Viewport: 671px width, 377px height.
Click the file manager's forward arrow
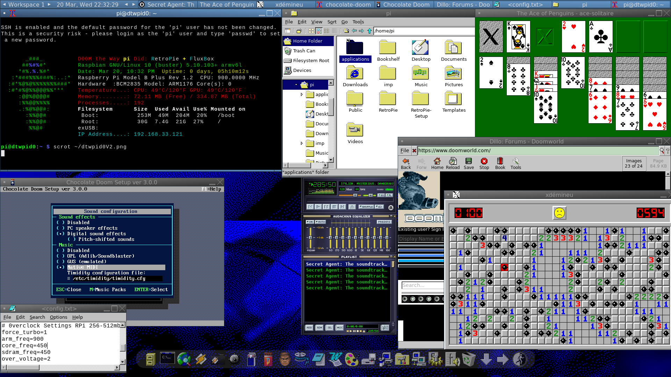(x=362, y=31)
